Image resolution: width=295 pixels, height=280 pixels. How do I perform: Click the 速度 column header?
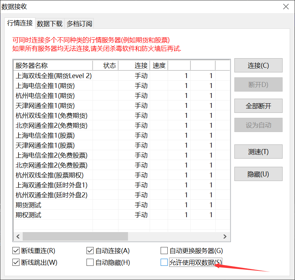click(x=159, y=66)
